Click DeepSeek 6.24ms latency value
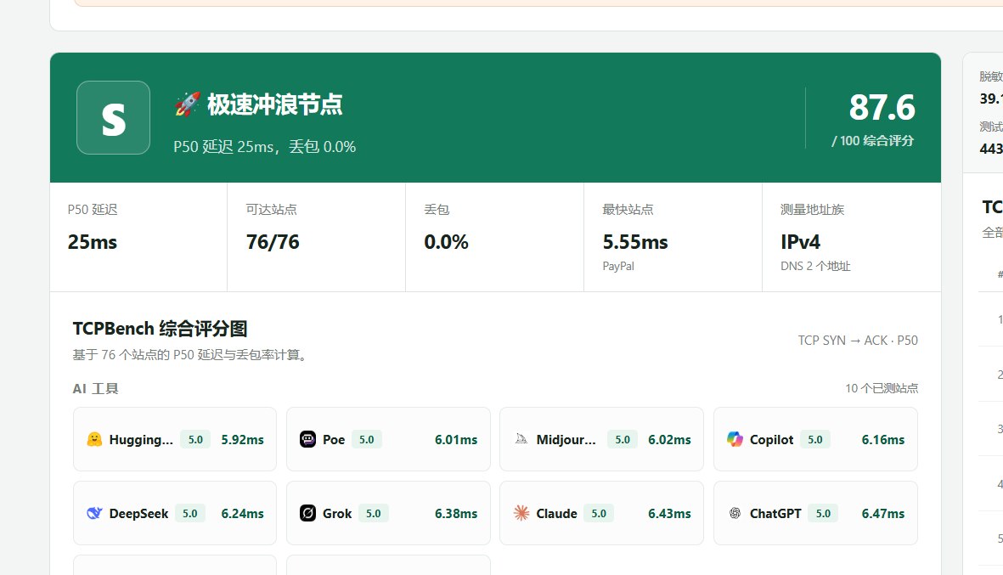Viewport: 1003px width, 575px height. tap(242, 513)
